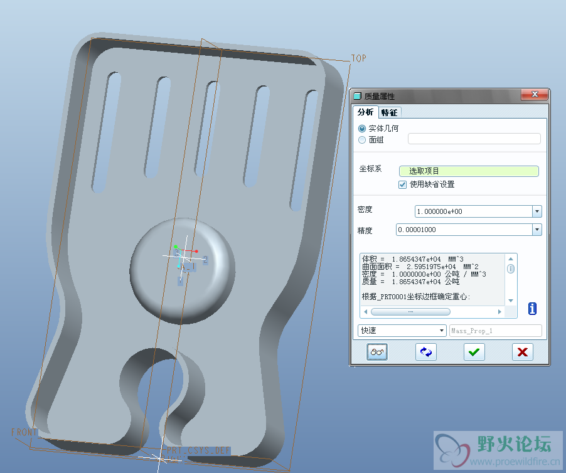Accept analysis with the green checkmark
This screenshot has width=566, height=473.
point(474,352)
